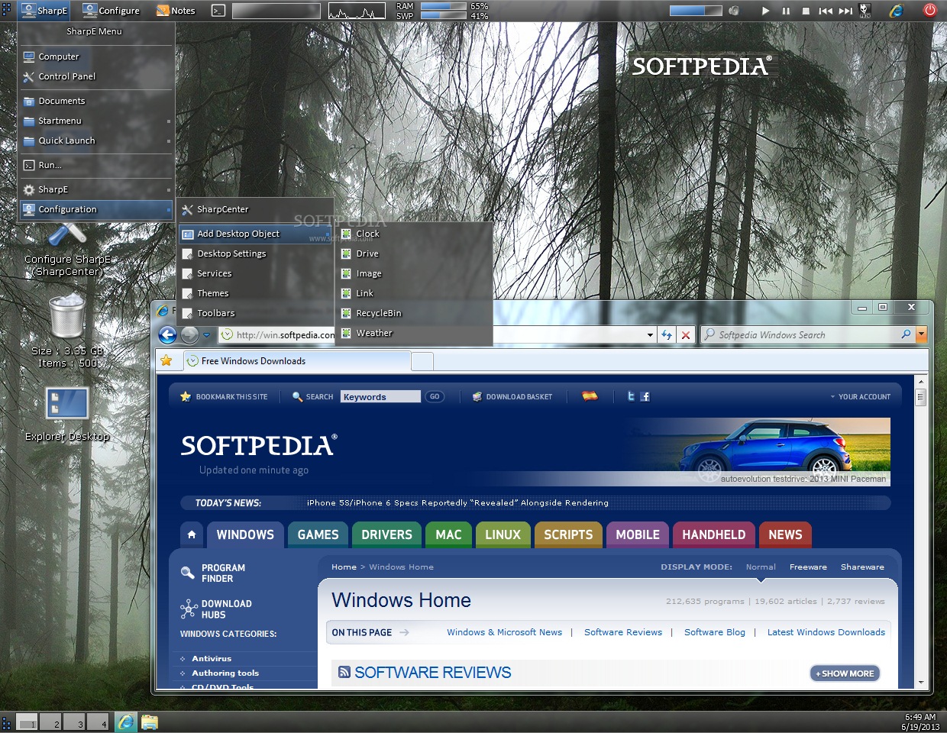
Task: Click the search magnifier icon in browser
Action: [906, 334]
